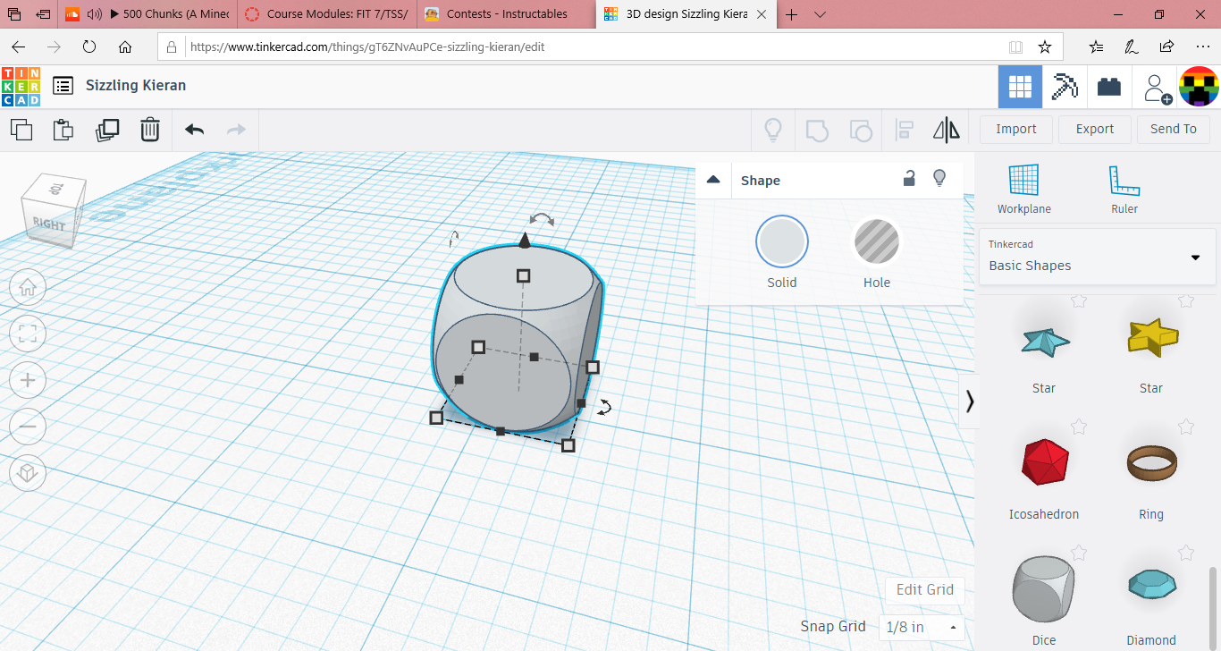Screen dimensions: 1221x651
Task: Hide selected shape via panel lightbulb
Action: [x=939, y=178]
